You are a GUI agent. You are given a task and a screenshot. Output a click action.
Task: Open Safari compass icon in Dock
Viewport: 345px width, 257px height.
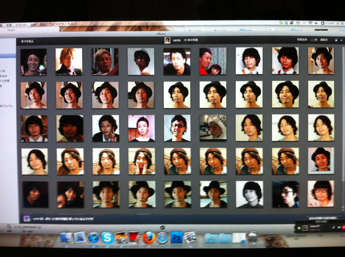pos(162,238)
